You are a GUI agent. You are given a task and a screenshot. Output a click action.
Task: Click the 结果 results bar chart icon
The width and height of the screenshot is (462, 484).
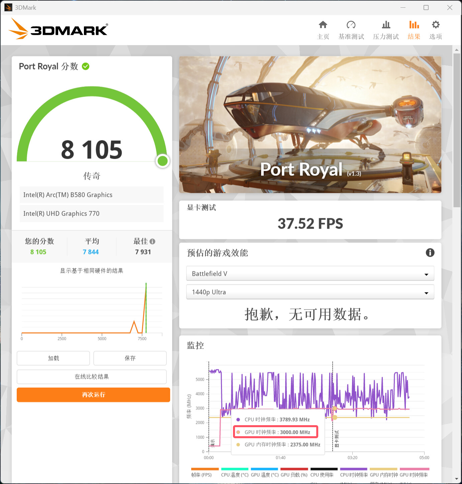pos(414,25)
